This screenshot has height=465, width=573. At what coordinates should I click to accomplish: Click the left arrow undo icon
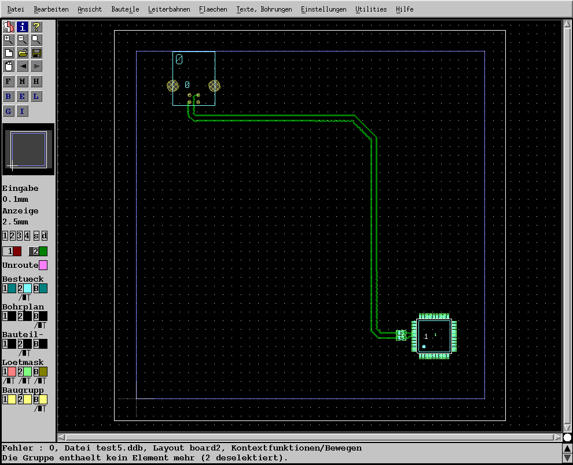tap(23, 66)
